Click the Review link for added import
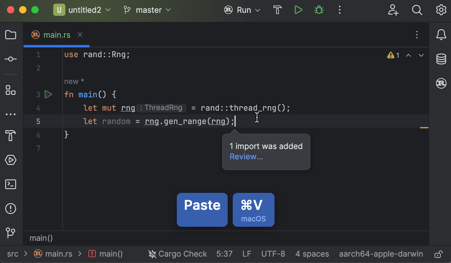 [246, 156]
